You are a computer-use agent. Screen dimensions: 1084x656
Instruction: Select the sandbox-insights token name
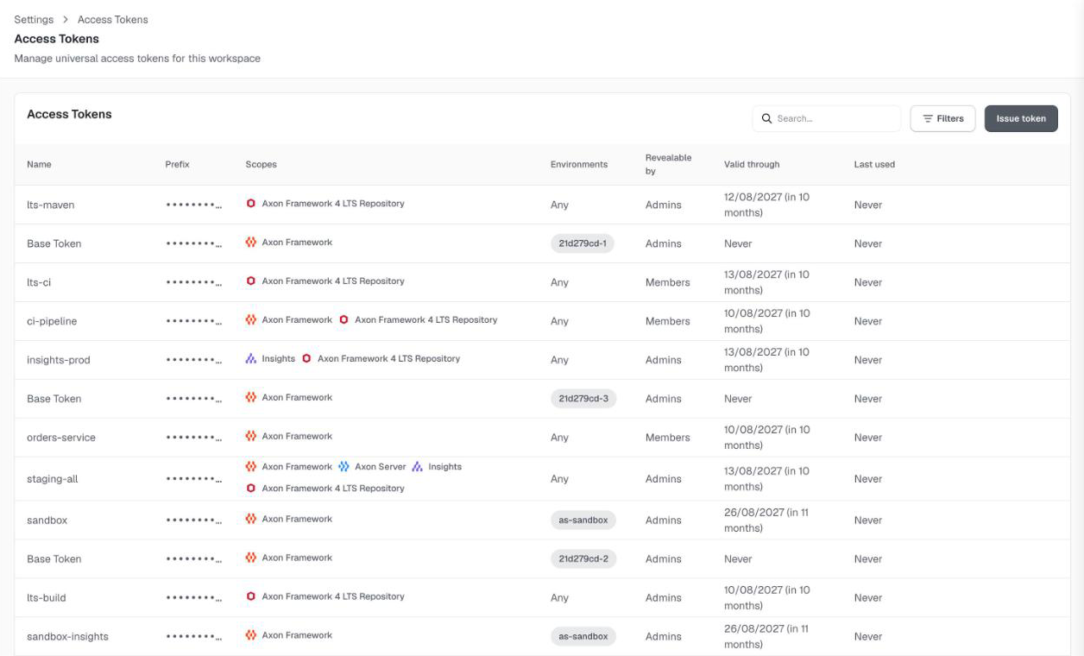(x=67, y=637)
